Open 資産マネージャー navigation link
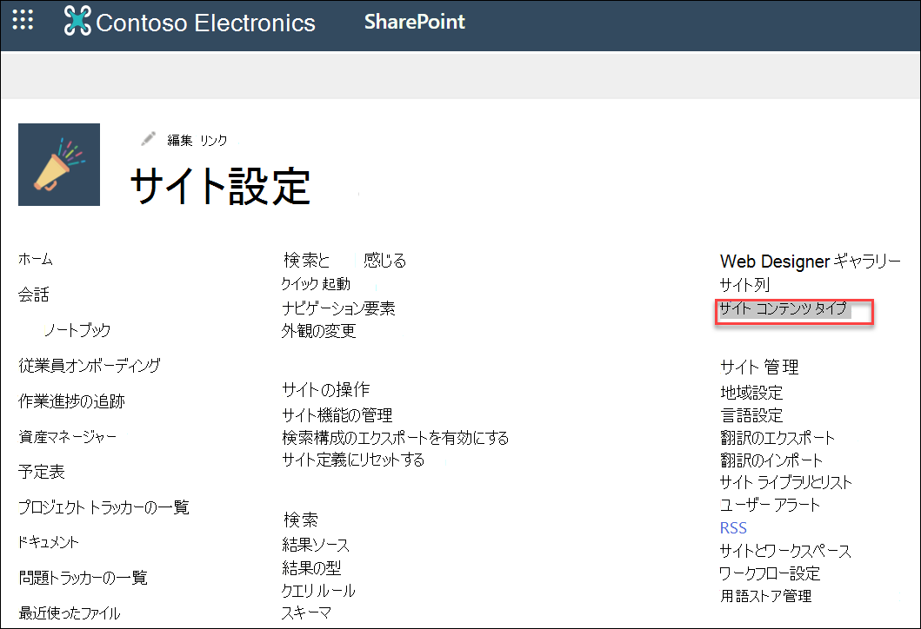The image size is (921, 629). 68,436
